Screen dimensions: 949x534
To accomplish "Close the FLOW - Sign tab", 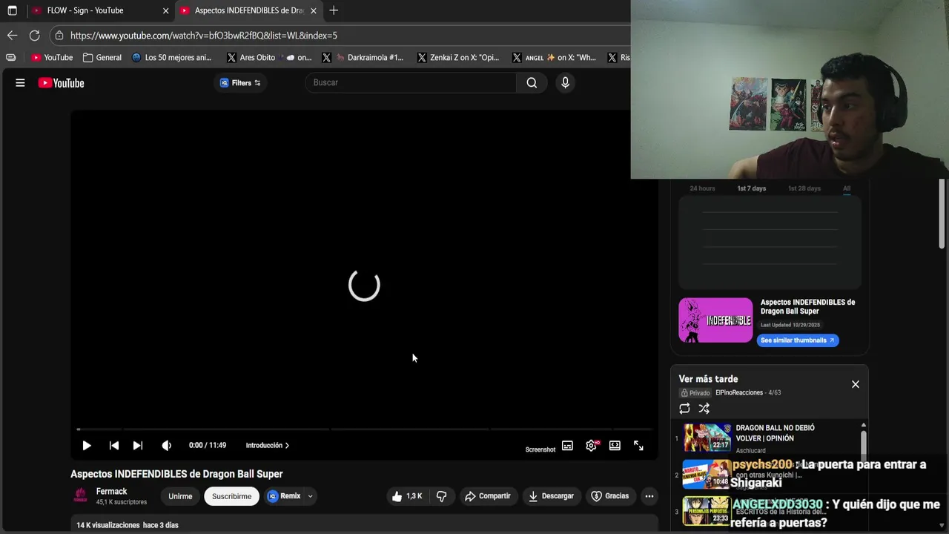I will [x=166, y=10].
